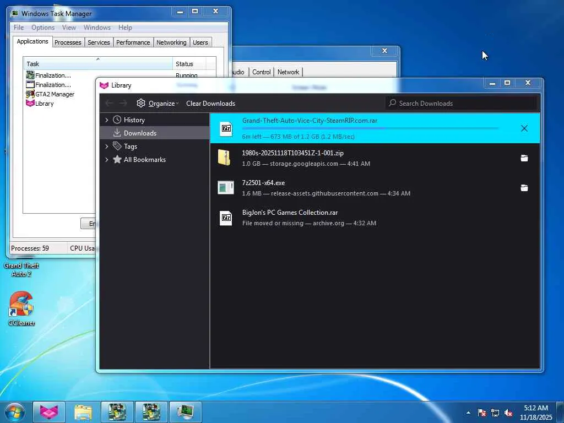This screenshot has width=564, height=423.
Task: Click the All Bookmarks star icon
Action: click(x=117, y=159)
